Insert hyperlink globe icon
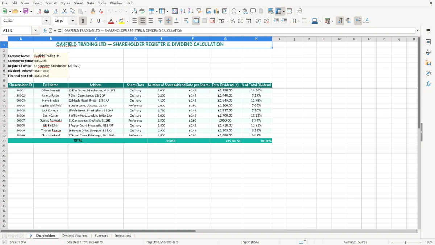 point(245,11)
